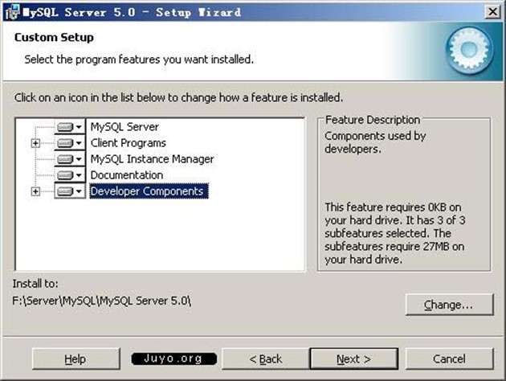Expand the Developer Components tree node
Viewport: 506px width, 381px height.
coord(35,191)
